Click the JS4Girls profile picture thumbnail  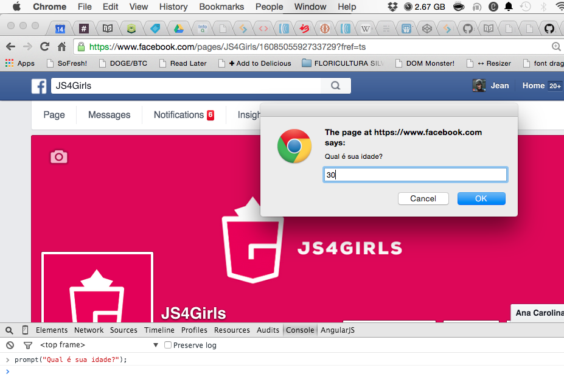coord(97,287)
